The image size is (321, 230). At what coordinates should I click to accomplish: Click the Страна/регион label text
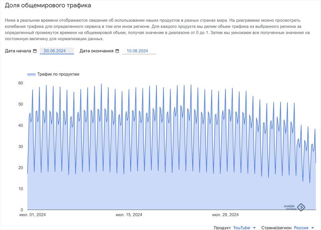(276, 228)
